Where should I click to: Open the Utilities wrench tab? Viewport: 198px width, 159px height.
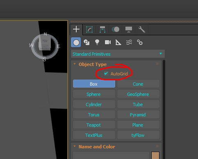click(142, 30)
